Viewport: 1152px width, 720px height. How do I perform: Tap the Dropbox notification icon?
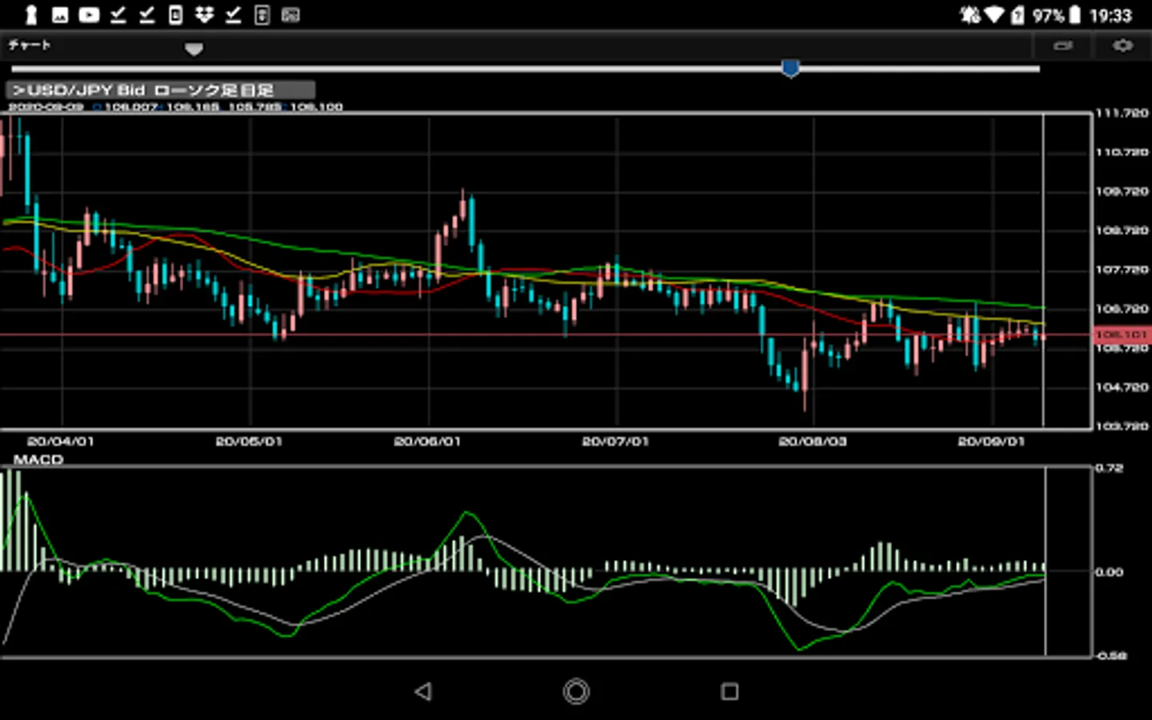click(204, 14)
